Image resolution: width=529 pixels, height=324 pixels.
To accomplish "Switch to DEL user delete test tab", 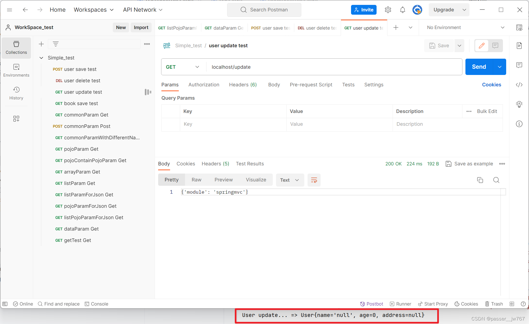I will click(317, 28).
